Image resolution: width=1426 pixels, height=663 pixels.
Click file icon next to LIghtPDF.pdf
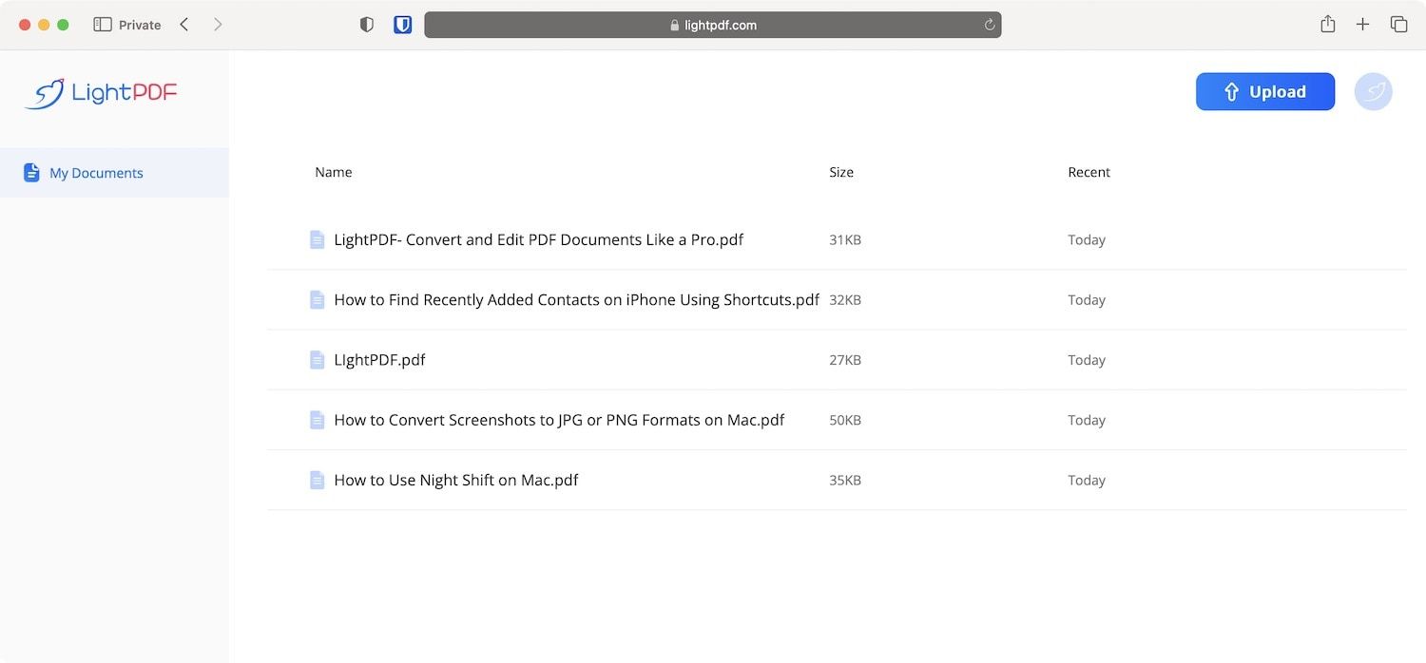318,360
